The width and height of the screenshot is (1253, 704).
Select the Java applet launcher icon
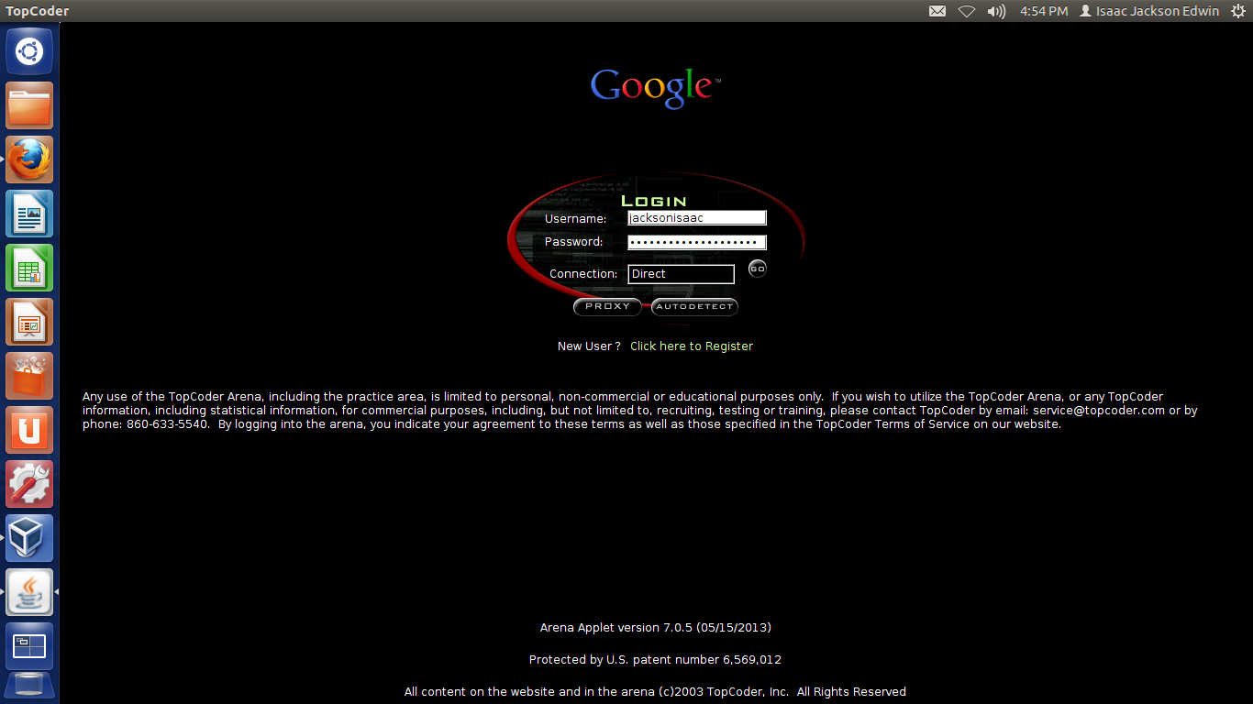tap(29, 592)
